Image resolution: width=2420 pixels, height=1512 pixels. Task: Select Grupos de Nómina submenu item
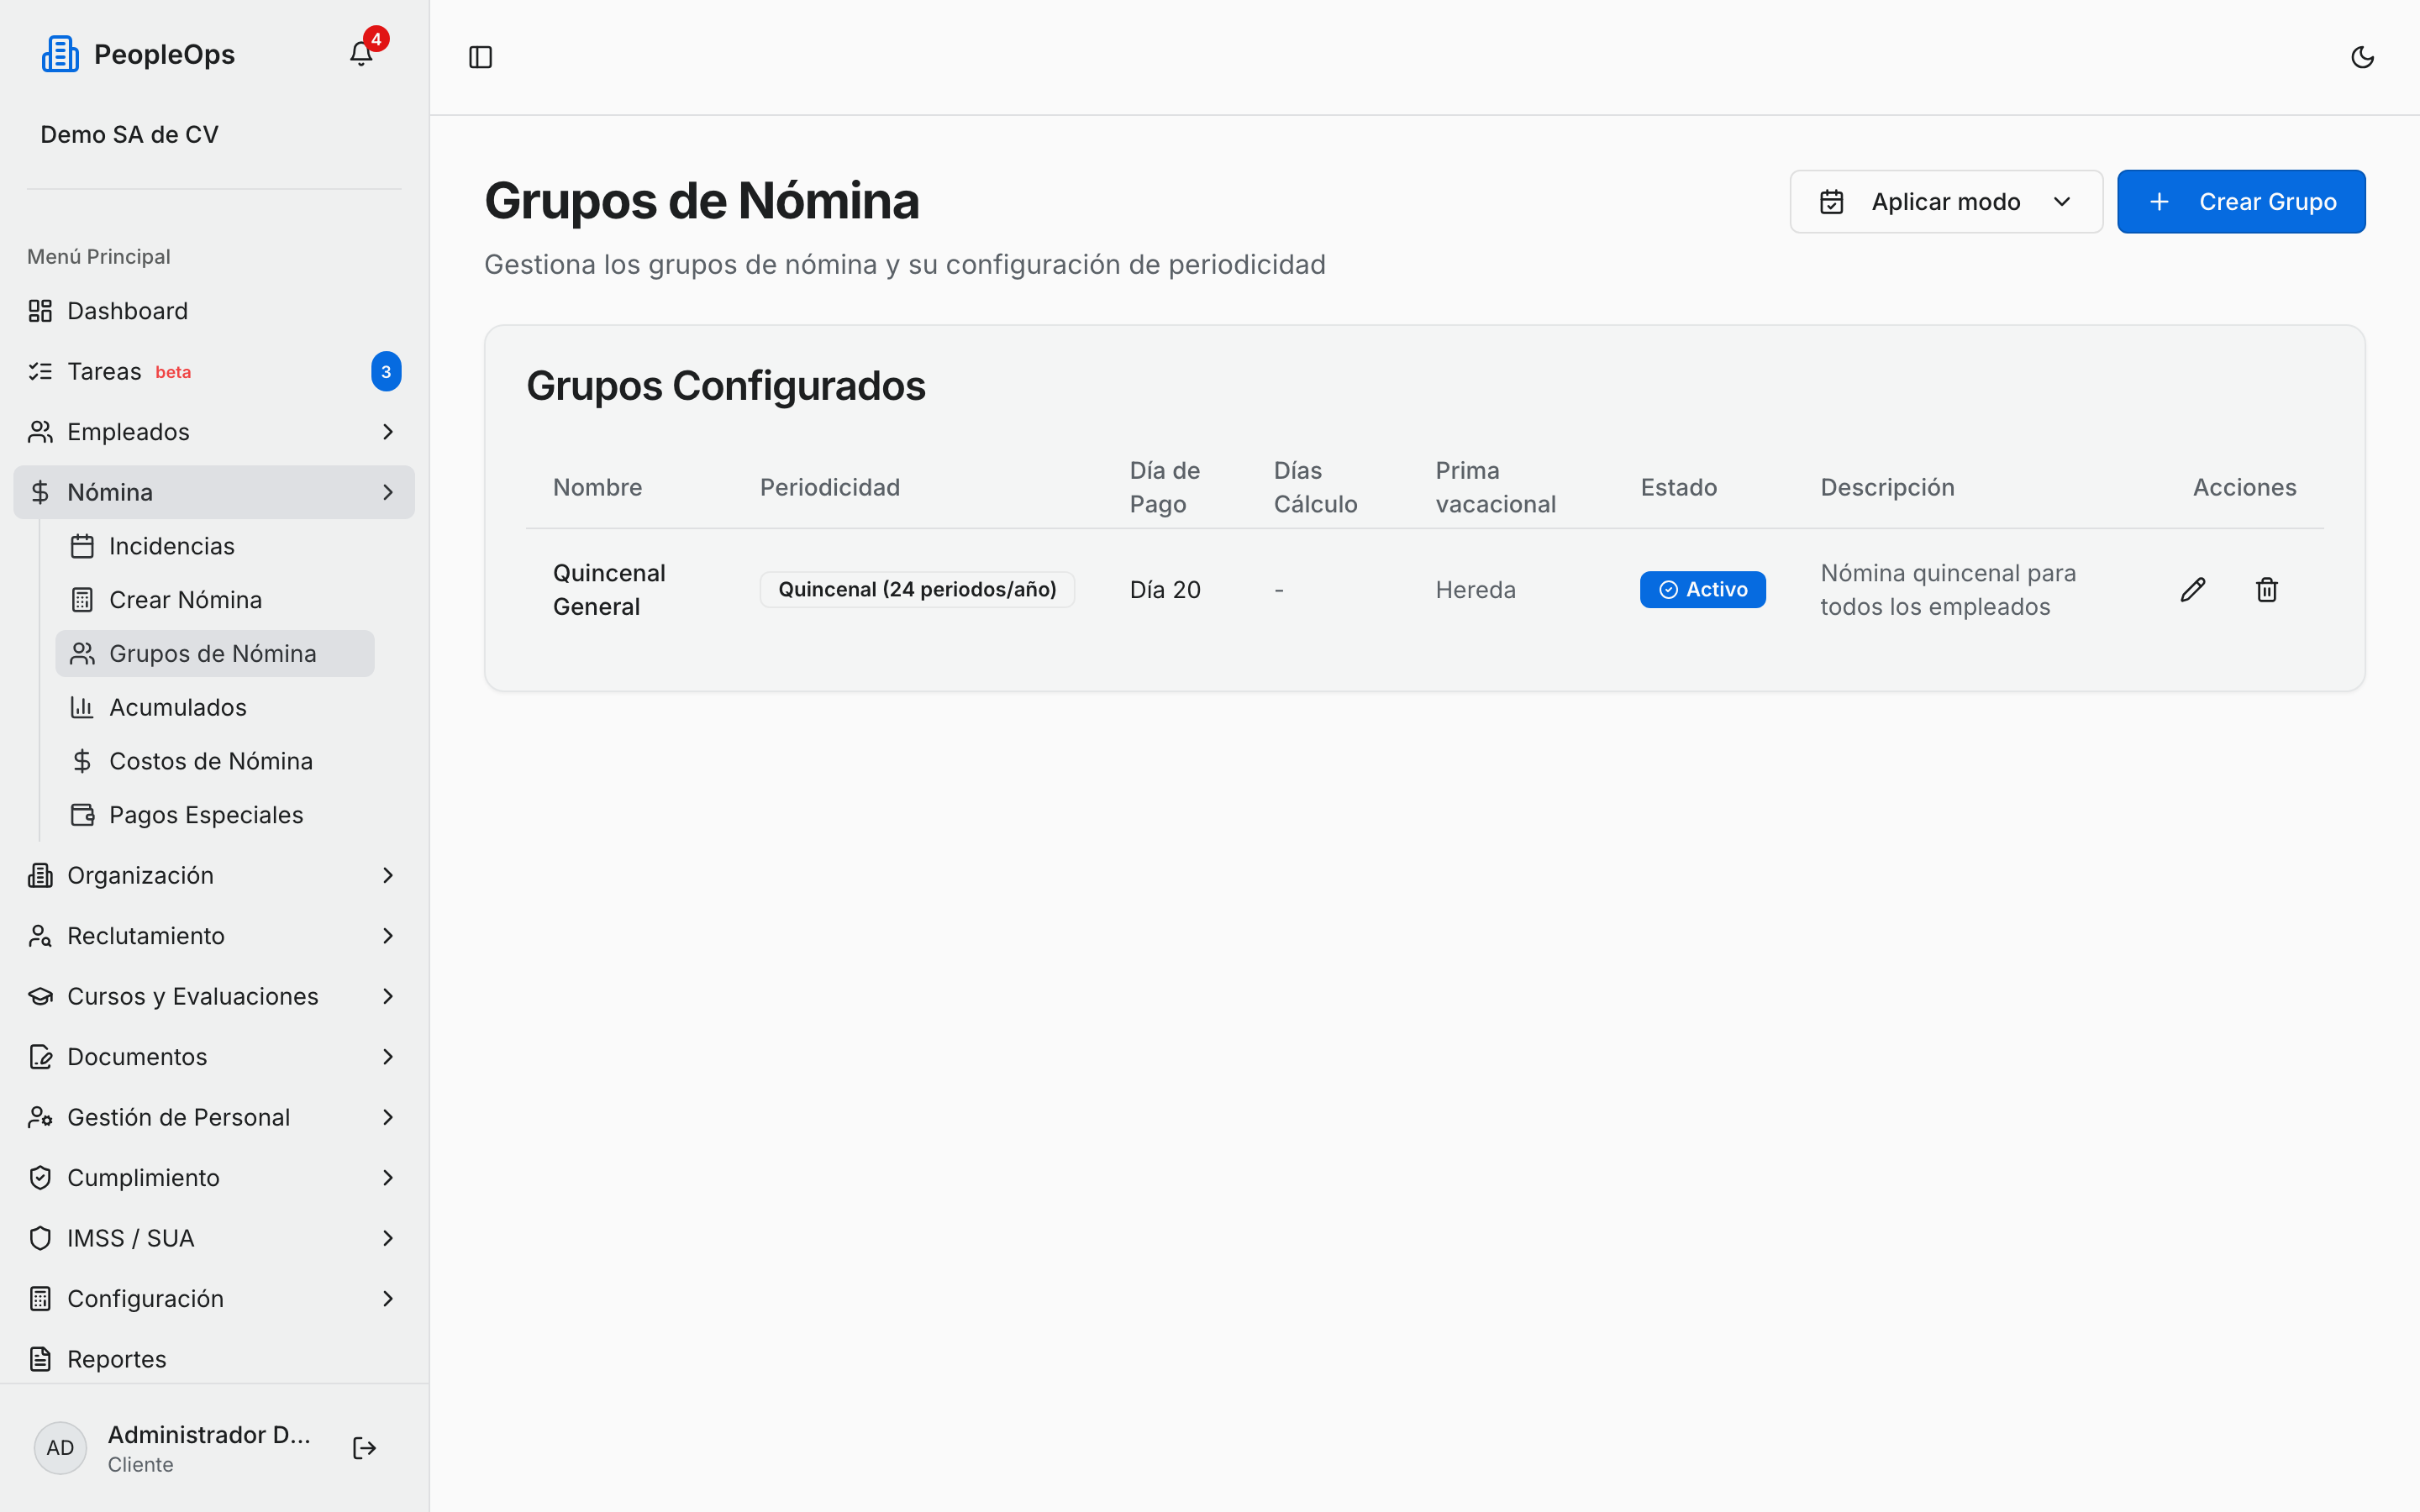tap(215, 654)
